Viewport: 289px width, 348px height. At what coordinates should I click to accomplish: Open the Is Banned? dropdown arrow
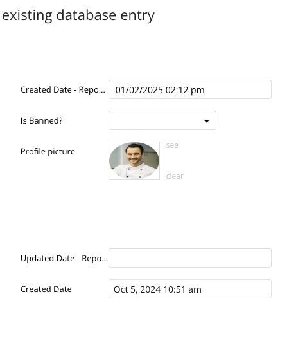point(207,121)
